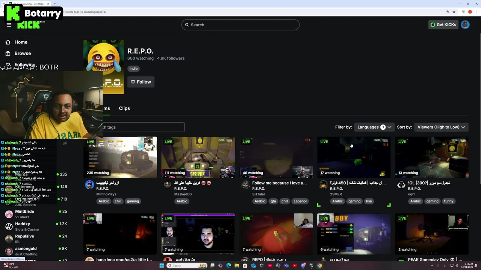This screenshot has height=270, width=481.
Task: Open stream thumbnail with 235 watching
Action: [120, 157]
